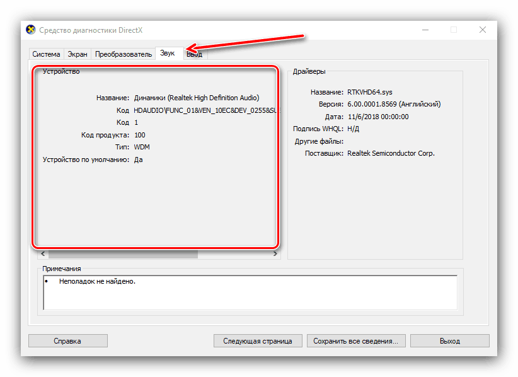Click the Другие файлы label
Viewport: 518px width, 377px height.
click(x=319, y=141)
